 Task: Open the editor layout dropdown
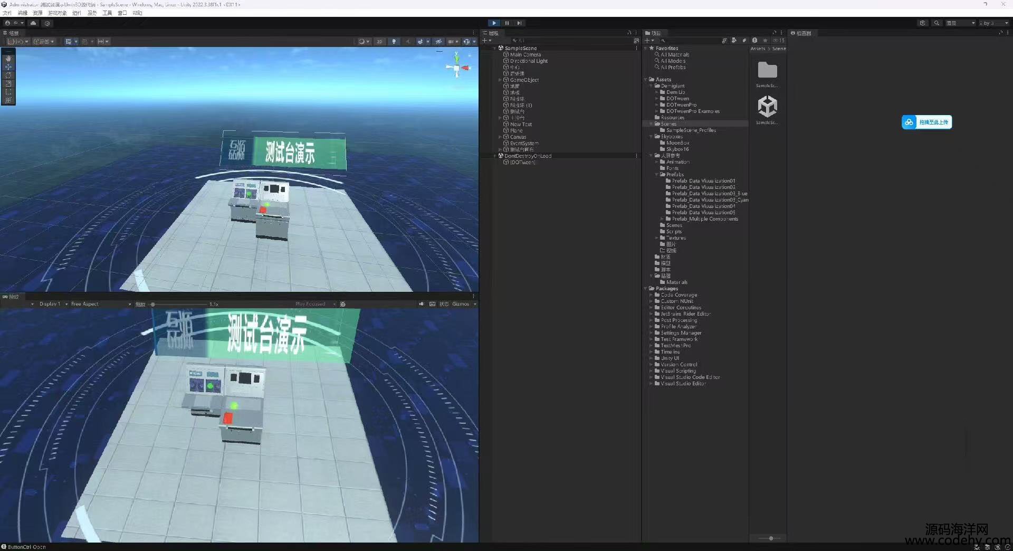(994, 23)
